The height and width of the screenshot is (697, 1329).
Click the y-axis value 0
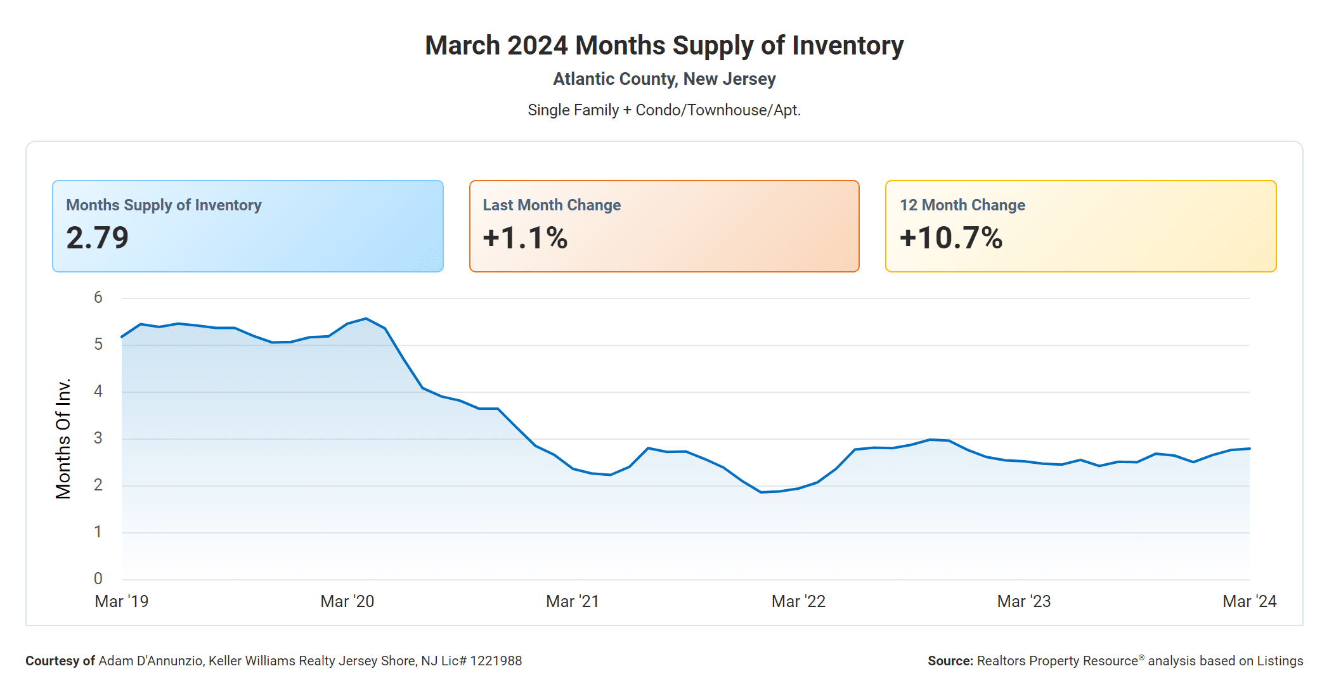98,579
